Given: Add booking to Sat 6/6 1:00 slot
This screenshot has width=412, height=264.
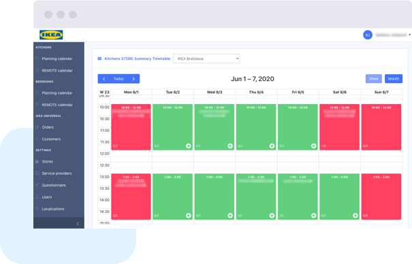Looking at the screenshot, I should pyautogui.click(x=355, y=216).
